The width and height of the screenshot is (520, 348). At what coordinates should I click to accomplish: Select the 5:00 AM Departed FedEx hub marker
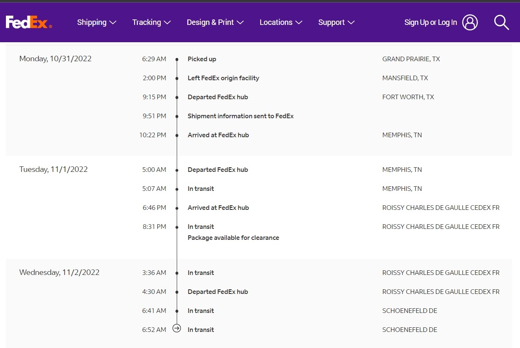pos(177,170)
